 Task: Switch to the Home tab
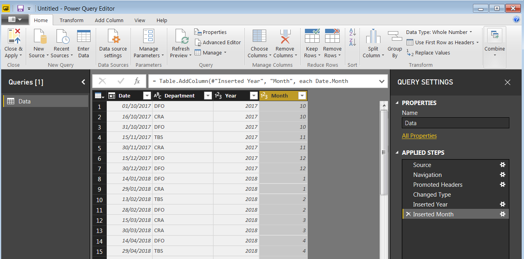[41, 20]
